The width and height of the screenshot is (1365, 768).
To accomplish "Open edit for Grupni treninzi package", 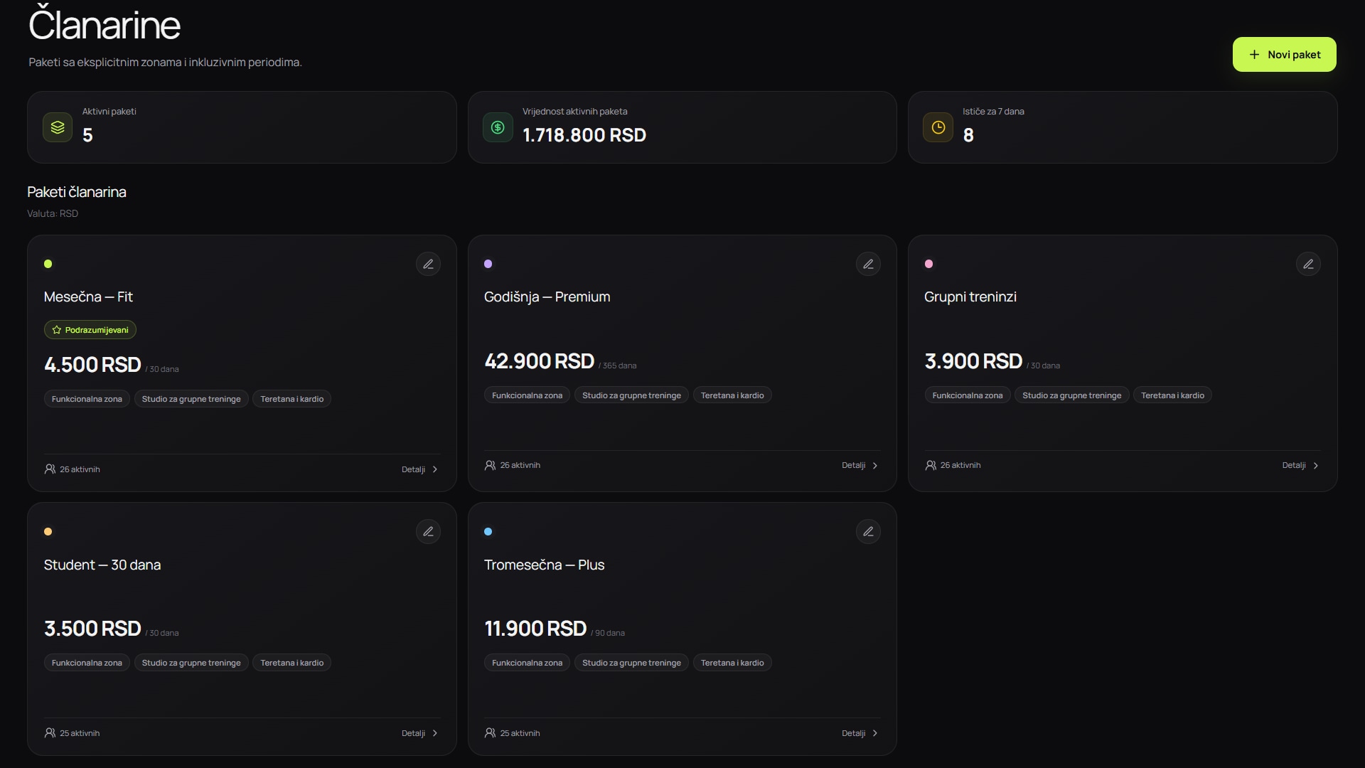I will (x=1308, y=265).
